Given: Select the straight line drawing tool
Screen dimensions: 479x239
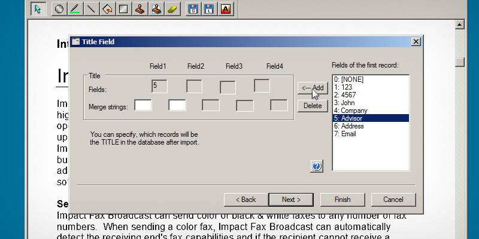Looking at the screenshot, I should point(91,9).
